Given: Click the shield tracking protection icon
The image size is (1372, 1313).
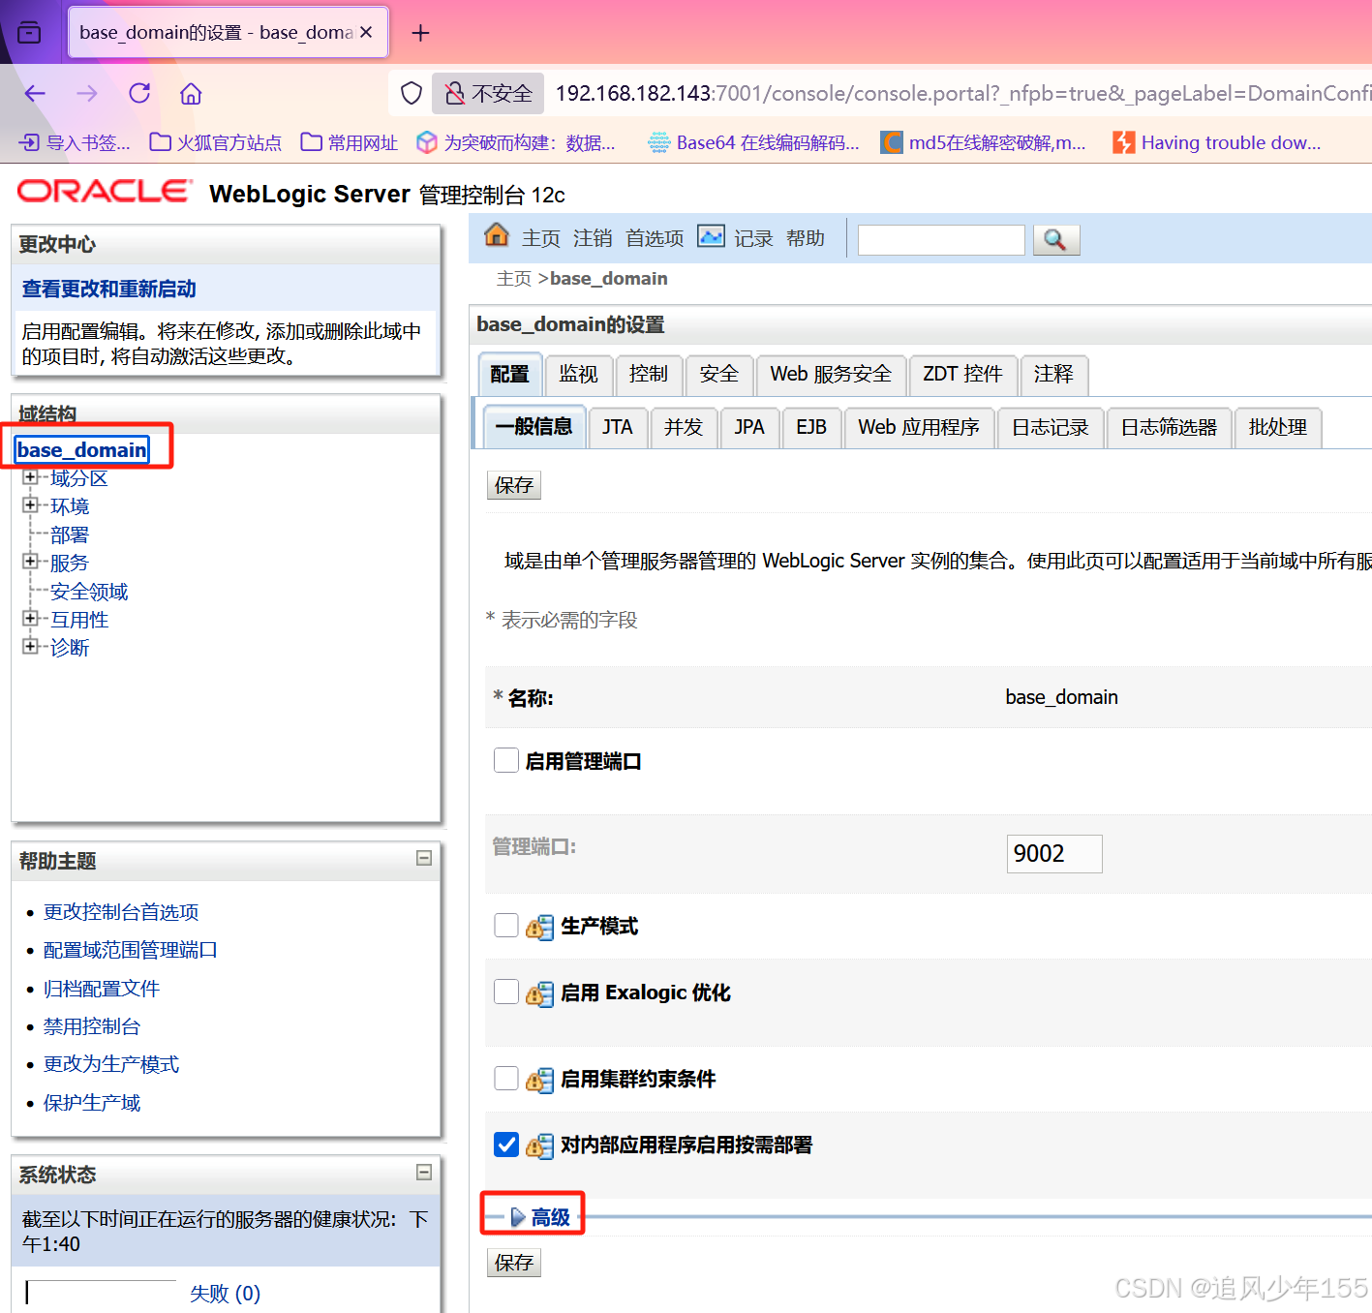Looking at the screenshot, I should (412, 93).
